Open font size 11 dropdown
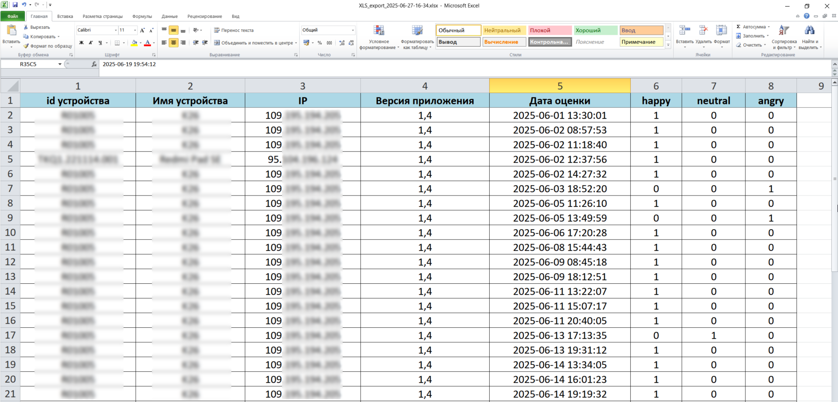 [135, 30]
